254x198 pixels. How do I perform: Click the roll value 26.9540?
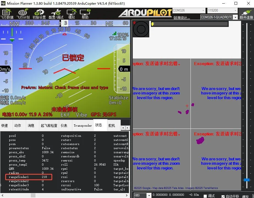pos(100,164)
